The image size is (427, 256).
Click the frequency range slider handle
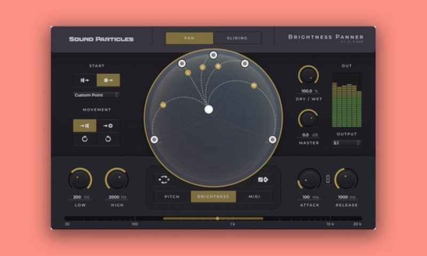tap(217, 218)
